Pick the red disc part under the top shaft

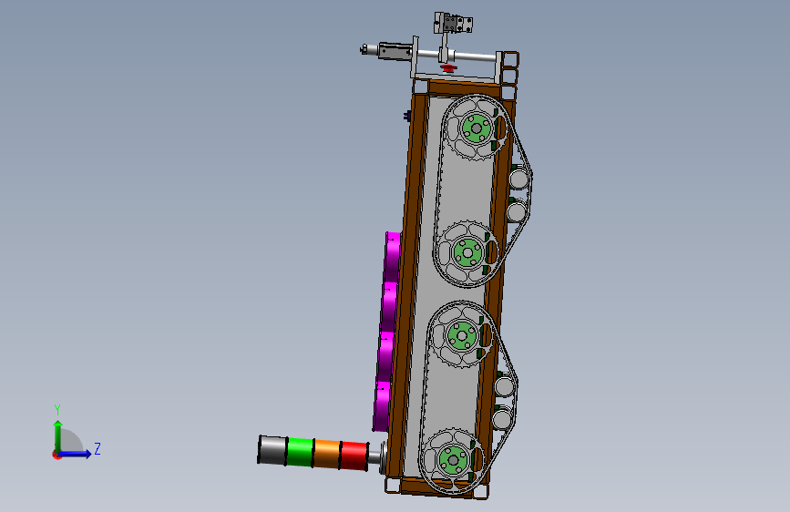tap(448, 67)
